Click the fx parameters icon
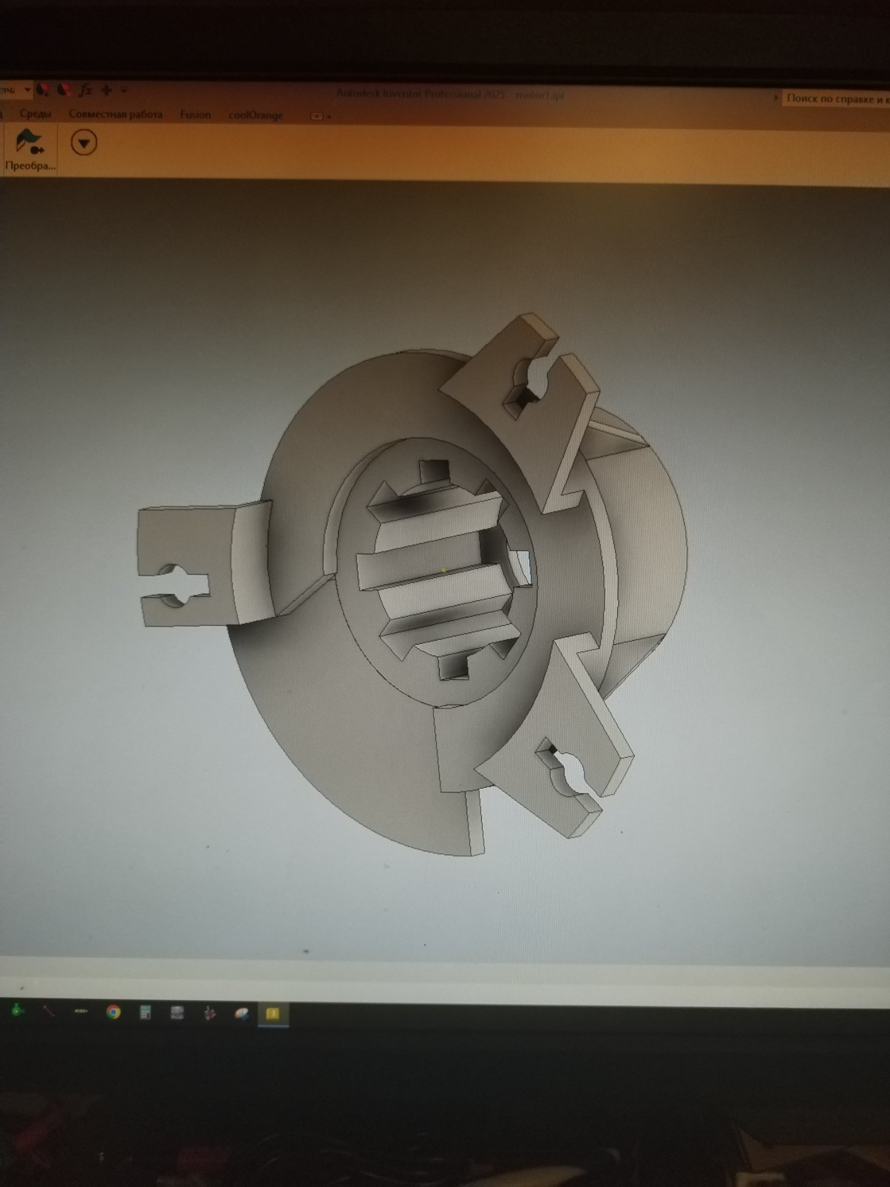 pyautogui.click(x=86, y=90)
